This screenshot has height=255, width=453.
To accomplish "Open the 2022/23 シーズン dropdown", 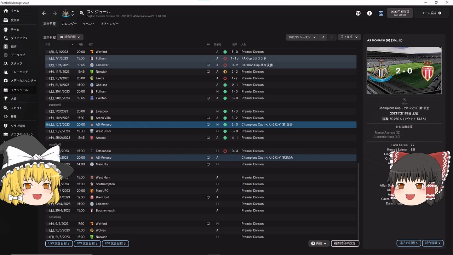I will (x=302, y=37).
